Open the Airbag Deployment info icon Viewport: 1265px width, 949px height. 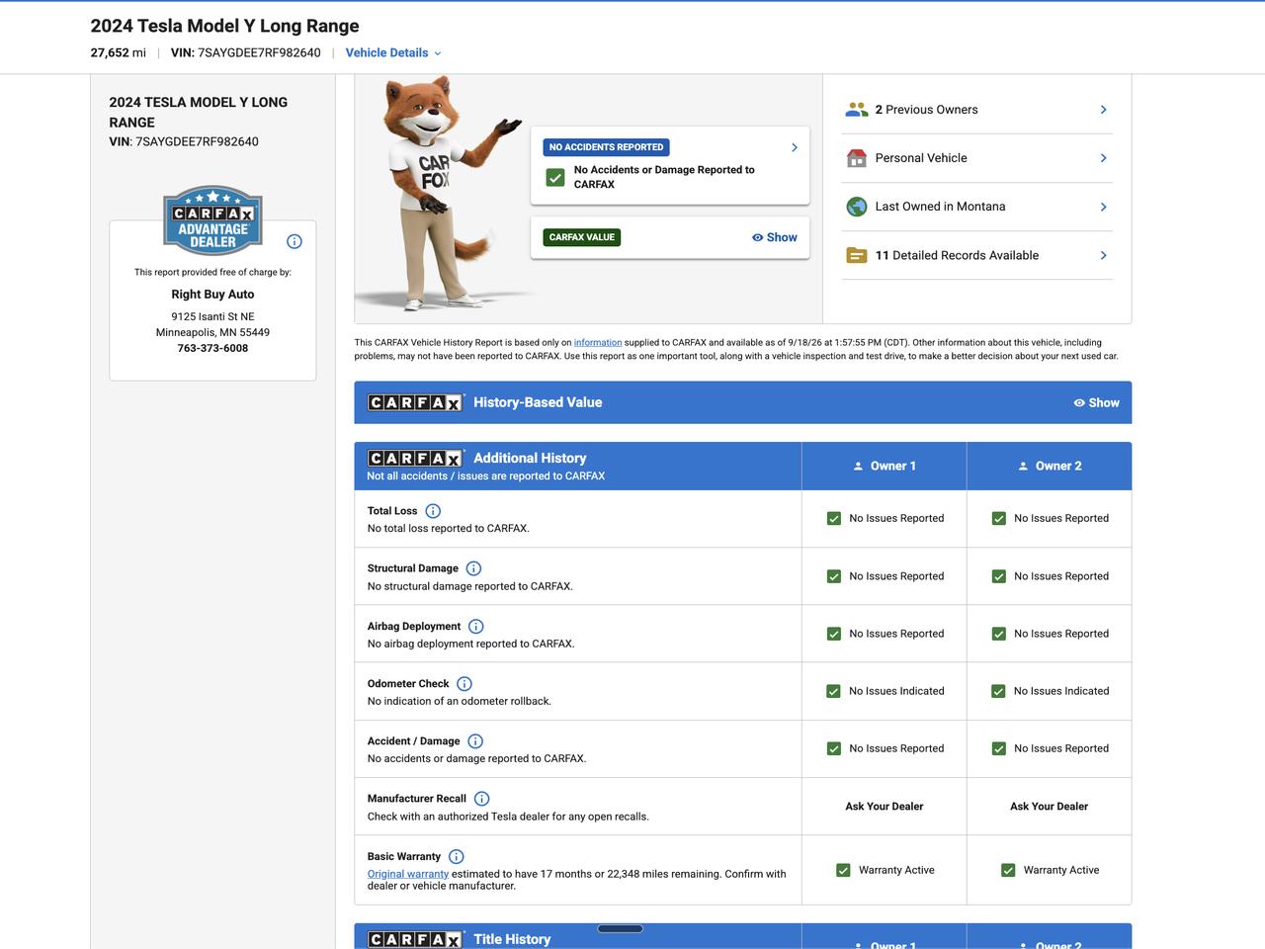[x=475, y=627]
